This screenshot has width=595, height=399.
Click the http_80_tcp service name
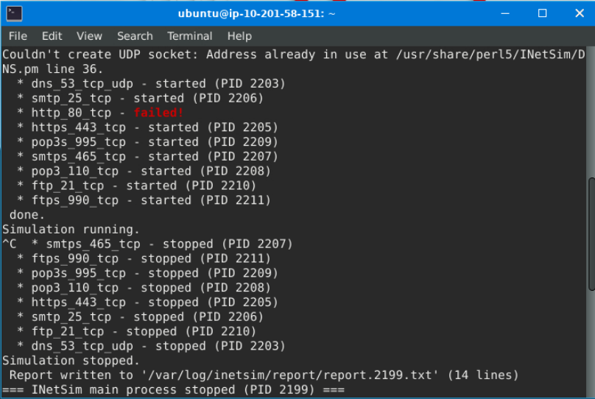coord(71,113)
